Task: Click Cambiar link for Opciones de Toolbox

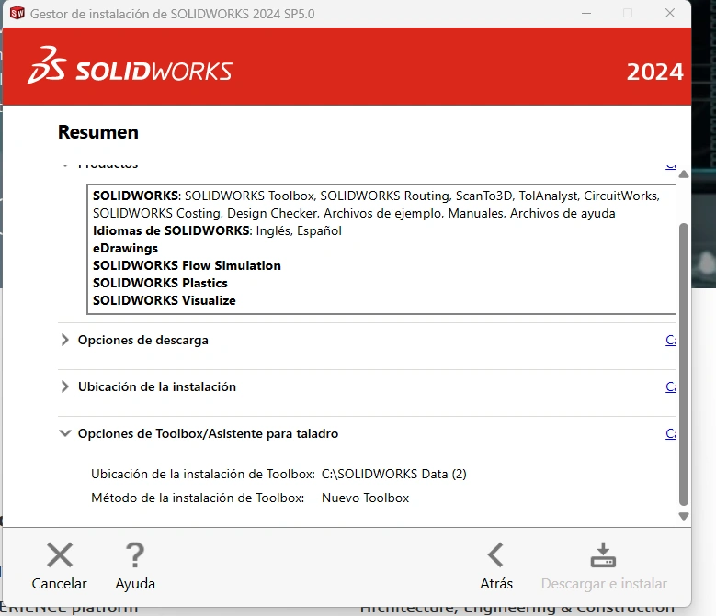Action: coord(670,433)
